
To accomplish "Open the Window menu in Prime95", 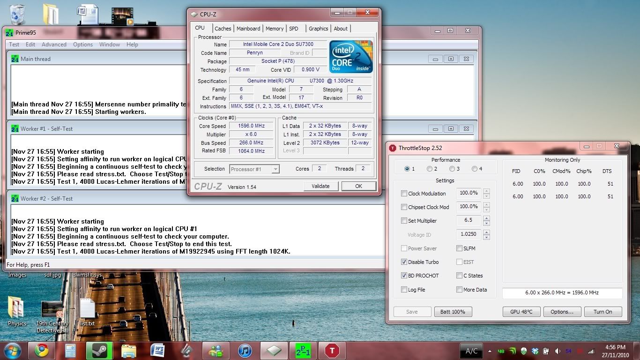I will [109, 45].
